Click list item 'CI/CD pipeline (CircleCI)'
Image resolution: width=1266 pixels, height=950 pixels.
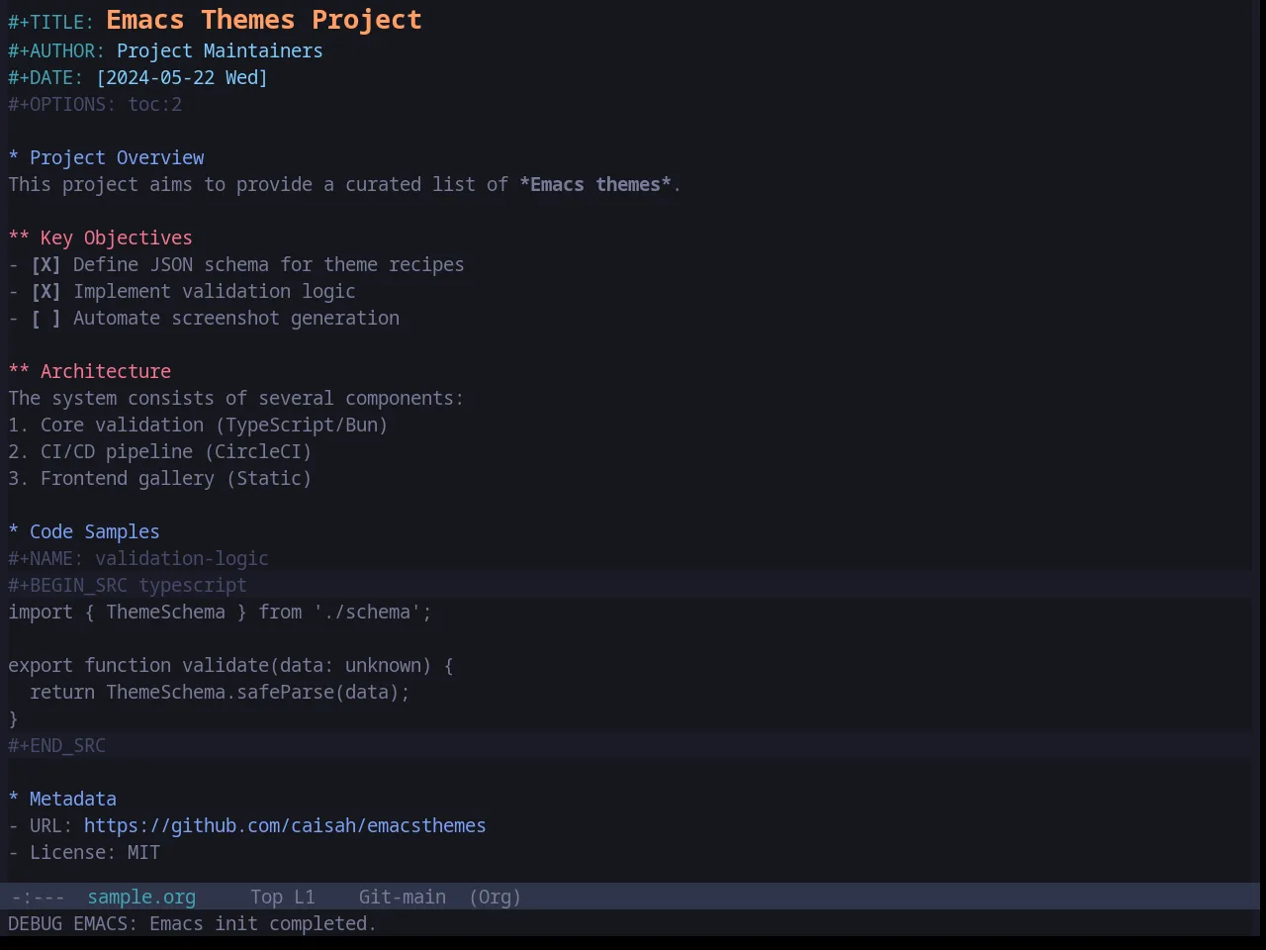coord(176,451)
